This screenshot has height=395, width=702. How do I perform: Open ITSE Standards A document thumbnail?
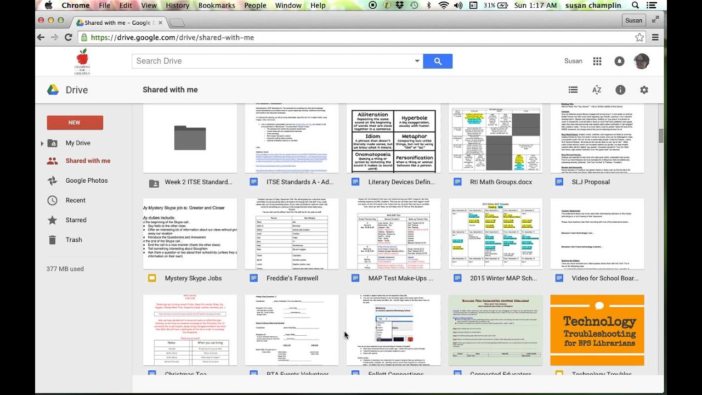point(292,138)
